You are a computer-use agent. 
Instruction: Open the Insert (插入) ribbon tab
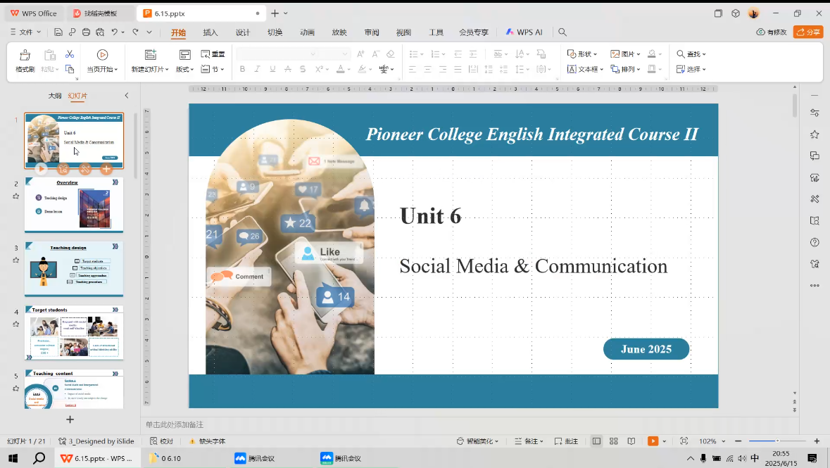click(x=210, y=32)
